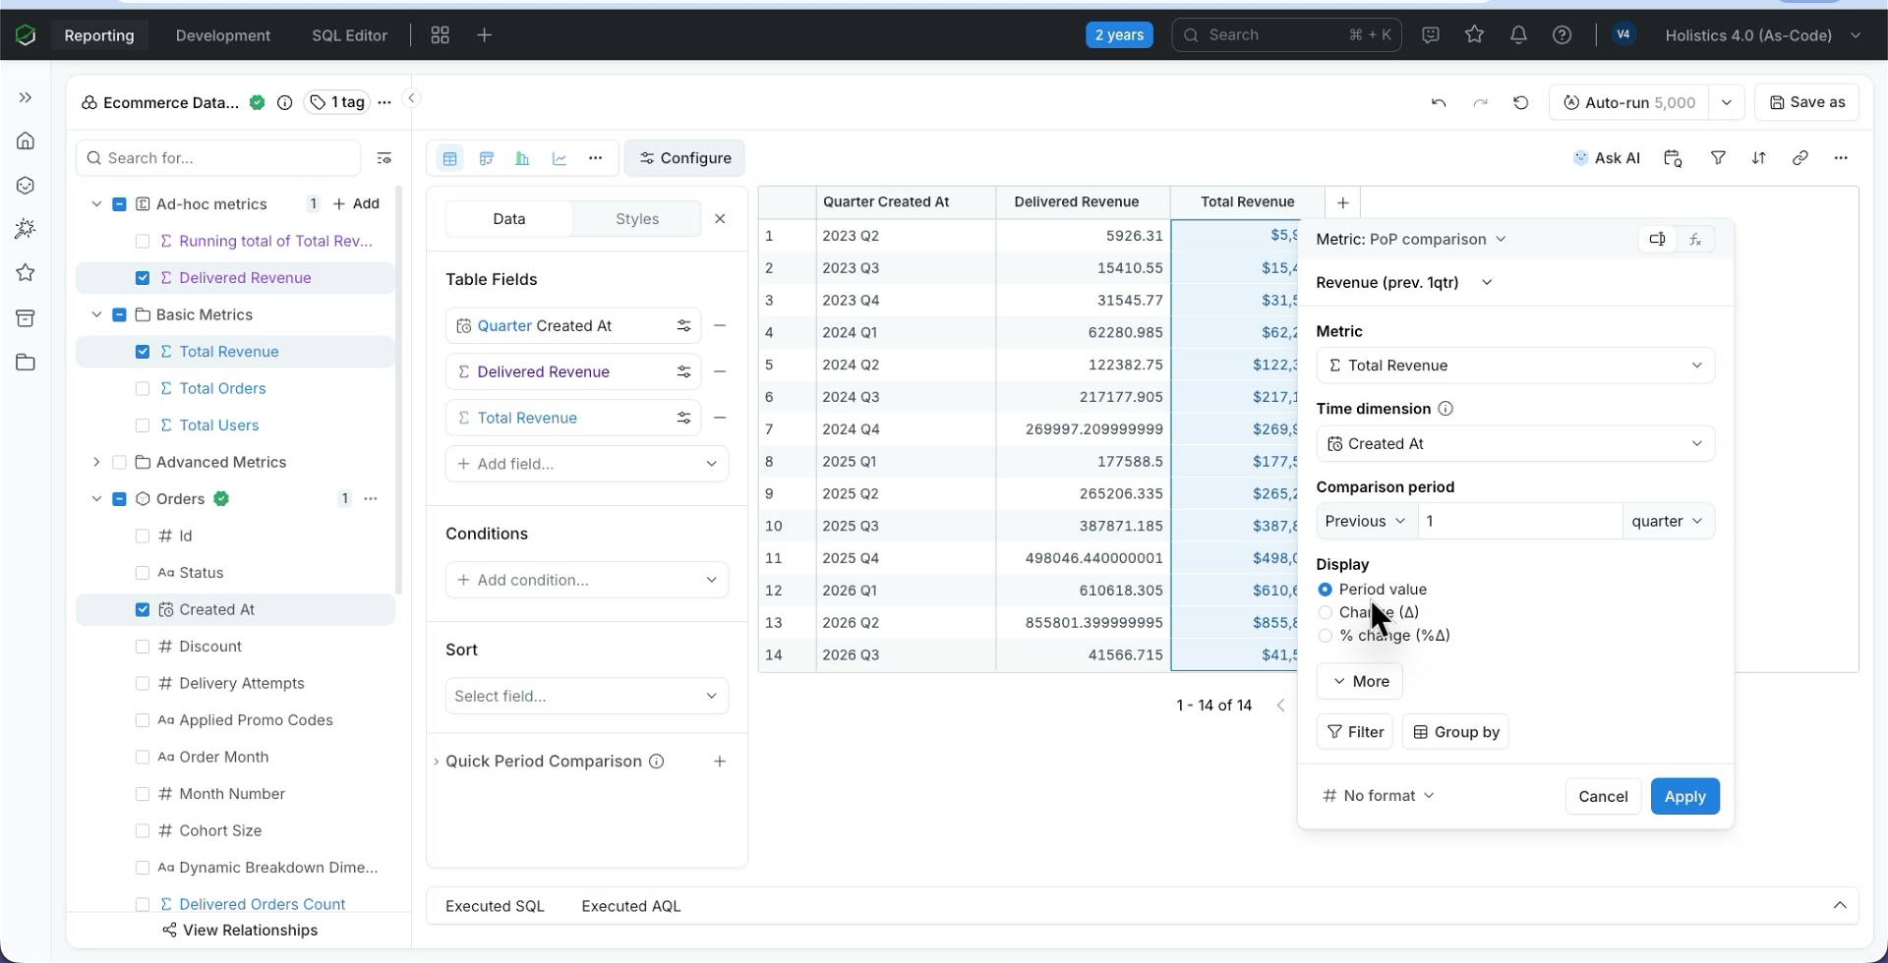Select Change (Δ) display option
The image size is (1888, 963).
point(1326,612)
